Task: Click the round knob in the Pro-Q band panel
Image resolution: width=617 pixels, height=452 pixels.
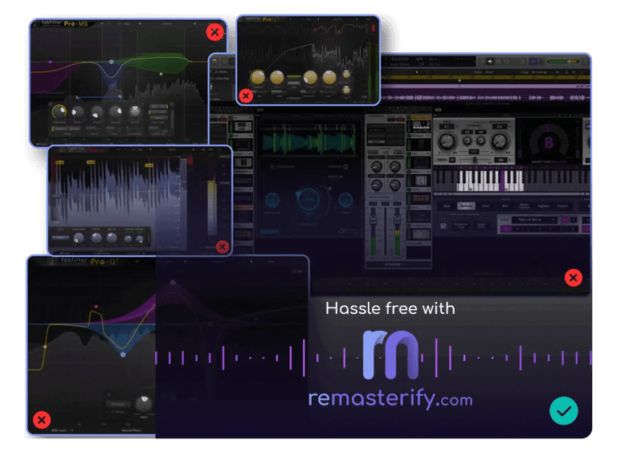Action: pyautogui.click(x=143, y=404)
